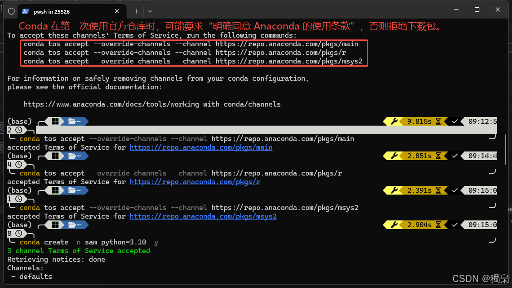Click the folder icon beside 9.815s prompt
Image resolution: width=512 pixels, height=288 pixels.
(x=72, y=122)
